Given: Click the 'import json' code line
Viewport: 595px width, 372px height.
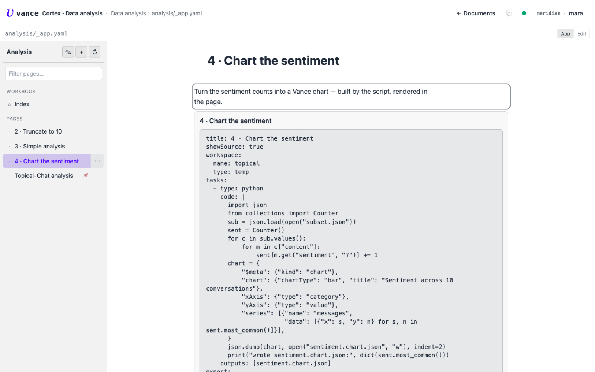Looking at the screenshot, I should click(x=247, y=205).
